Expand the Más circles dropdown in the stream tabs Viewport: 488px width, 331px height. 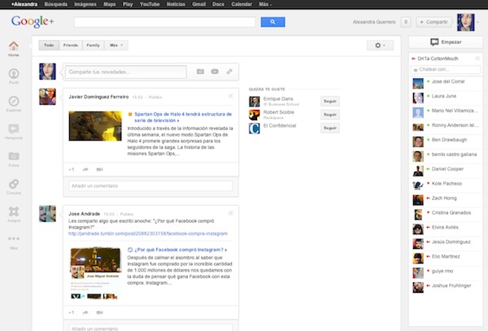(x=116, y=46)
